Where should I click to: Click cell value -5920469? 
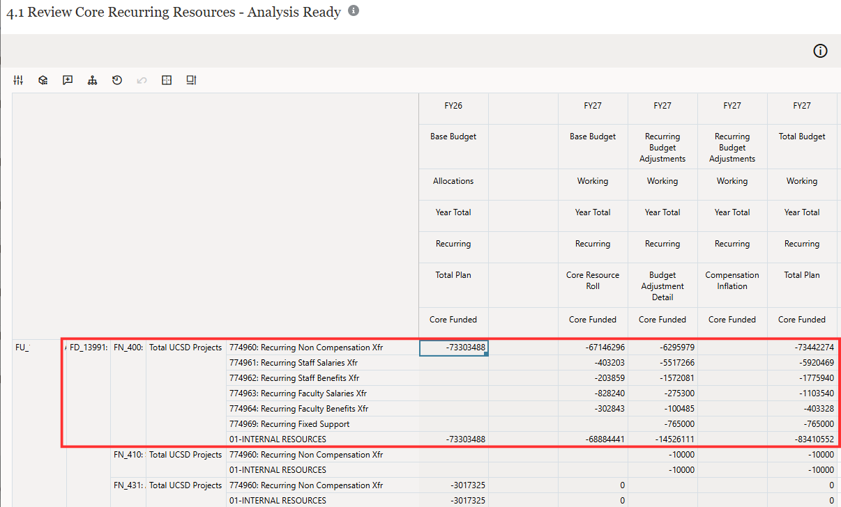pos(802,363)
